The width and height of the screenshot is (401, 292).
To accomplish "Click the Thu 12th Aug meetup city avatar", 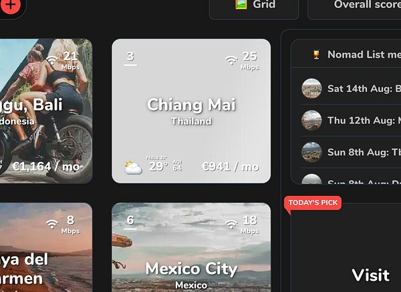I will 311,120.
